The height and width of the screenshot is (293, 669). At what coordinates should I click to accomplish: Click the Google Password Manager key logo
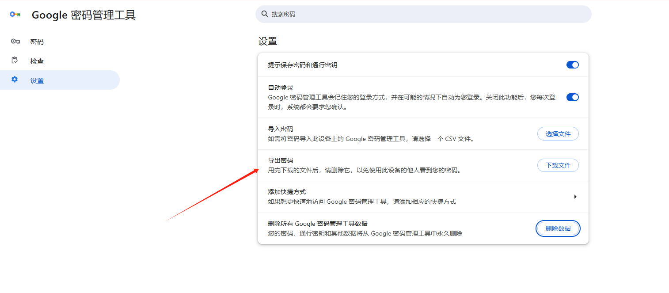click(x=15, y=15)
